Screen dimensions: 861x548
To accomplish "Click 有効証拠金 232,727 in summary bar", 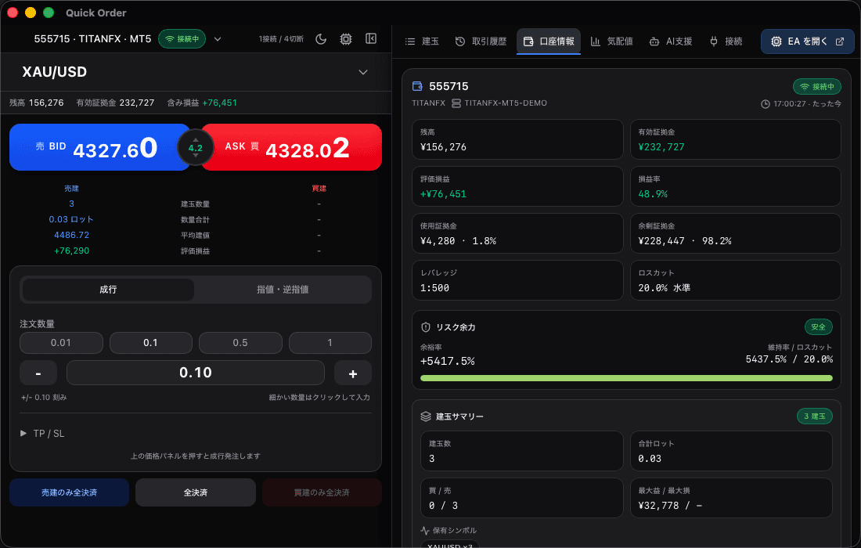I will (x=115, y=103).
